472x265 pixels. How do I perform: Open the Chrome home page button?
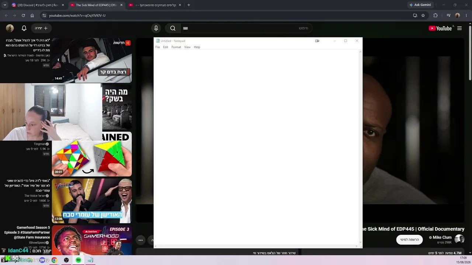(32, 15)
